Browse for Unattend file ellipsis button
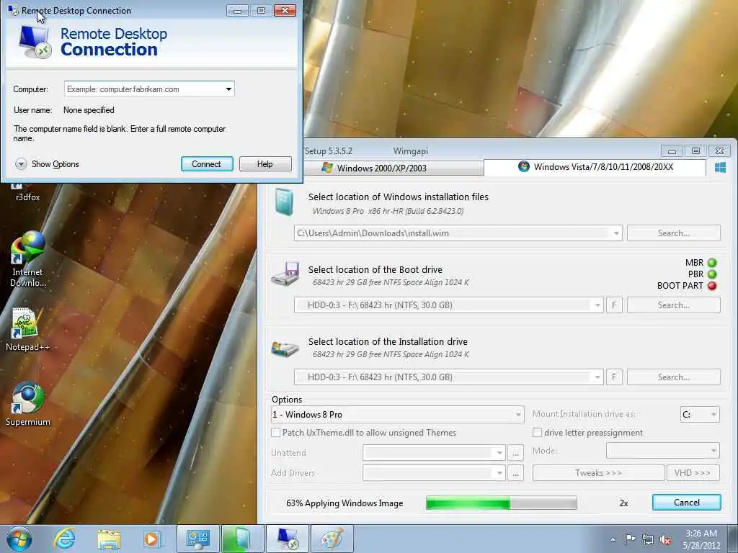The width and height of the screenshot is (738, 553). click(x=516, y=453)
